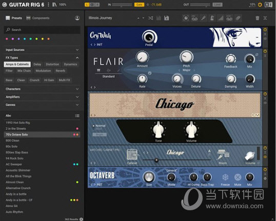Click the Cabinet icon in Matched Cabinet Pro
The image size is (276, 221).
pos(132,154)
